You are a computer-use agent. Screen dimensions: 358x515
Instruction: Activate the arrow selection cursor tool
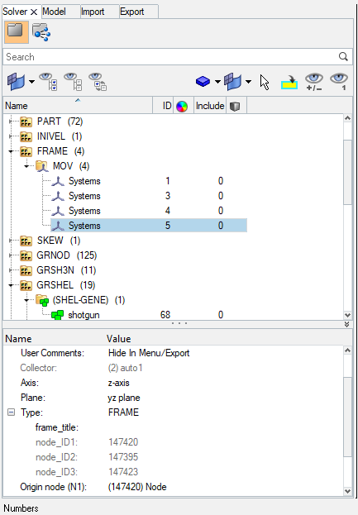(x=265, y=82)
